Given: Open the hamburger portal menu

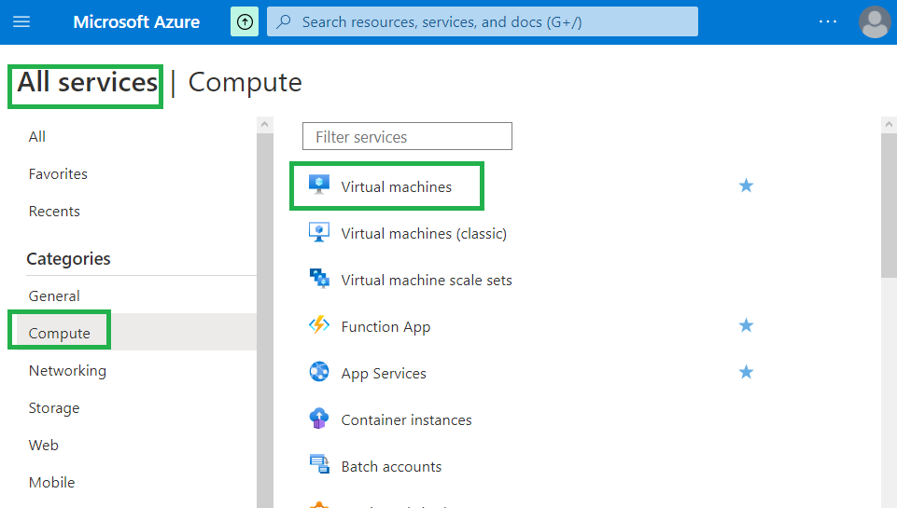Looking at the screenshot, I should [x=21, y=21].
